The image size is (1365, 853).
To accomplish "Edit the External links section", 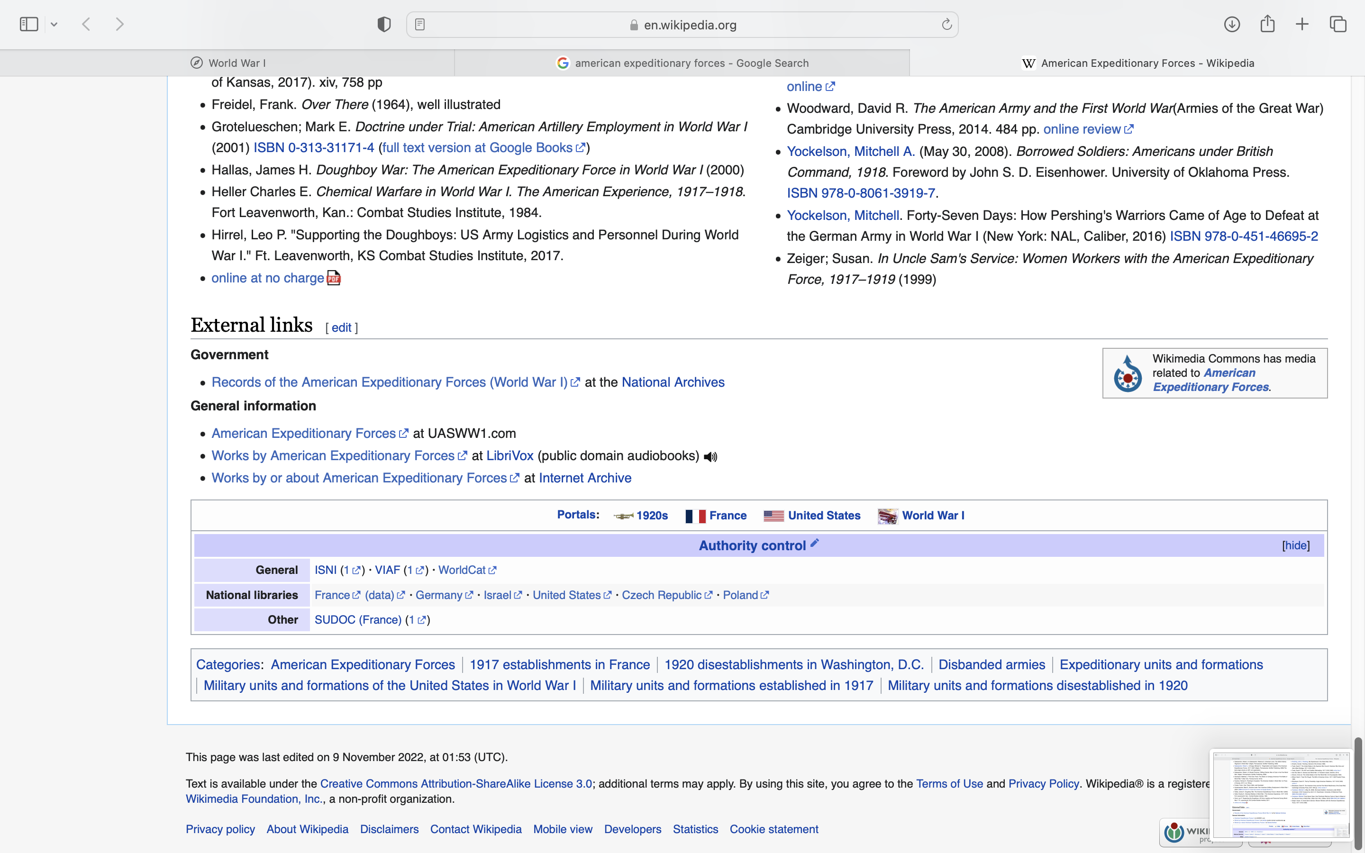I will click(341, 328).
